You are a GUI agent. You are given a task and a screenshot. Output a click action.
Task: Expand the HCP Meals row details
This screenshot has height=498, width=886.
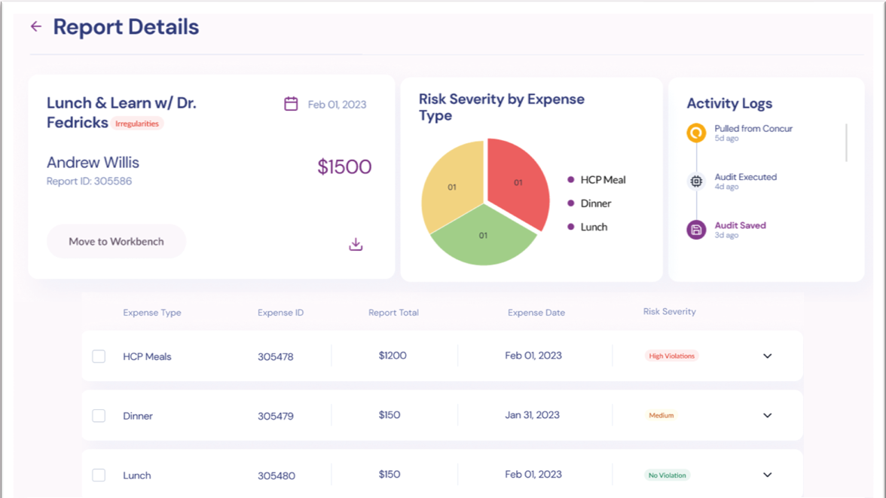[767, 356]
